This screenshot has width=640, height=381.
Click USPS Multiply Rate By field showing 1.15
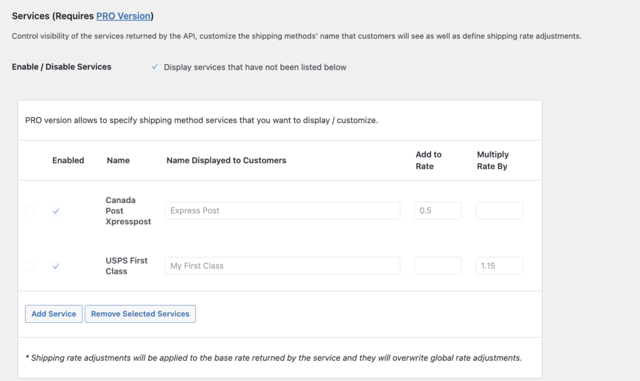coord(499,266)
